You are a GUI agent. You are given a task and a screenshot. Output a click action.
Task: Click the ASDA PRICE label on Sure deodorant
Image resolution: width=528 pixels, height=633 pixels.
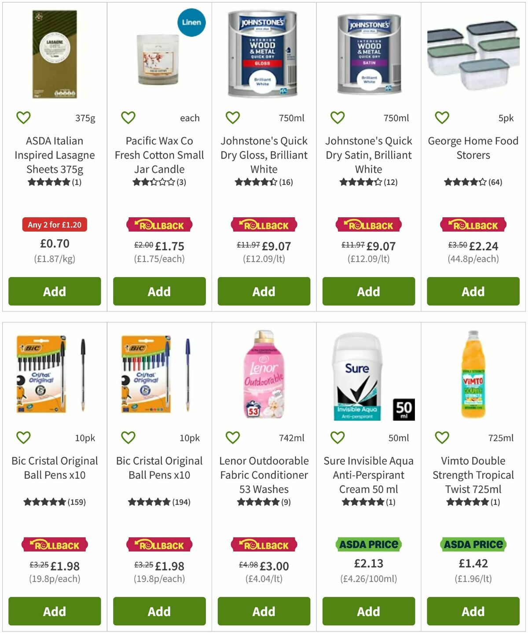click(369, 544)
